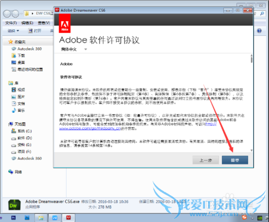This screenshot has width=269, height=222.
Task: Click Explorer's blue help icon
Action: tap(259, 31)
